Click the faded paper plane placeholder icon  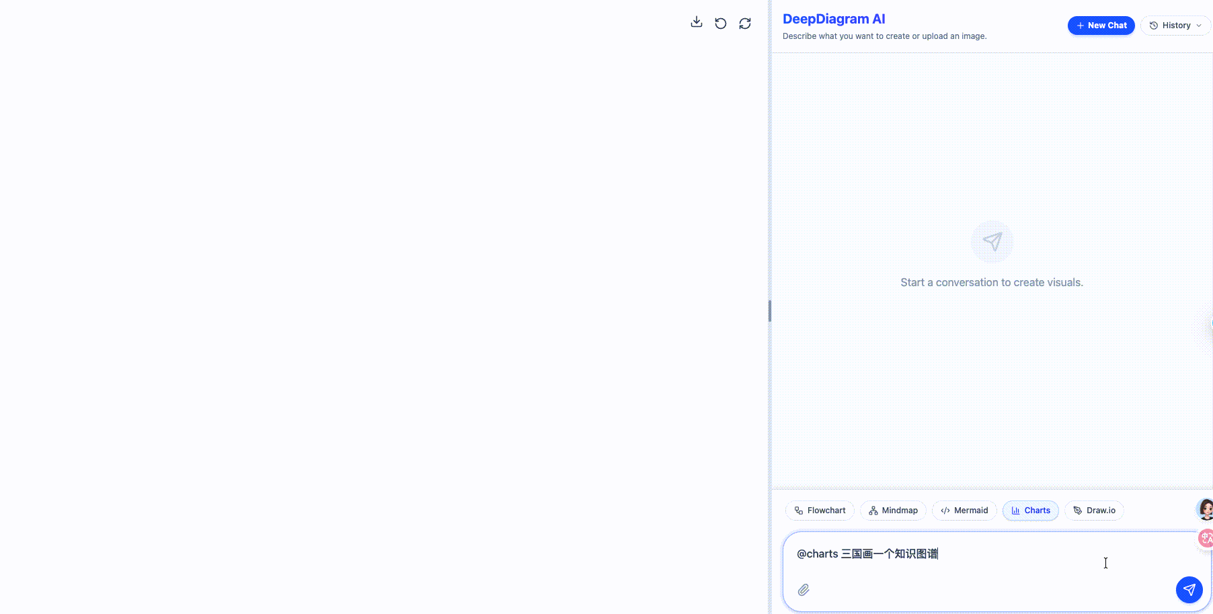point(992,242)
